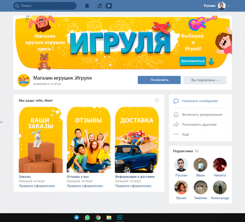Click the Мы рады тебе, Имя! heading

tap(36, 100)
